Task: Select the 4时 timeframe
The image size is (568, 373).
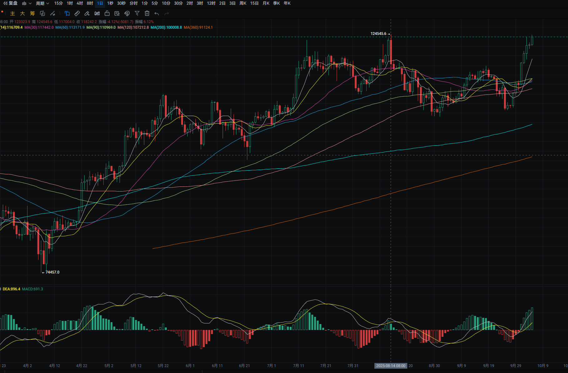Action: point(80,3)
